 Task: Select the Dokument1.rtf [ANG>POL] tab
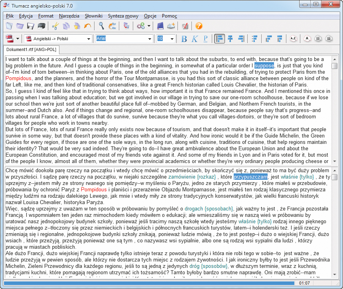click(x=31, y=50)
